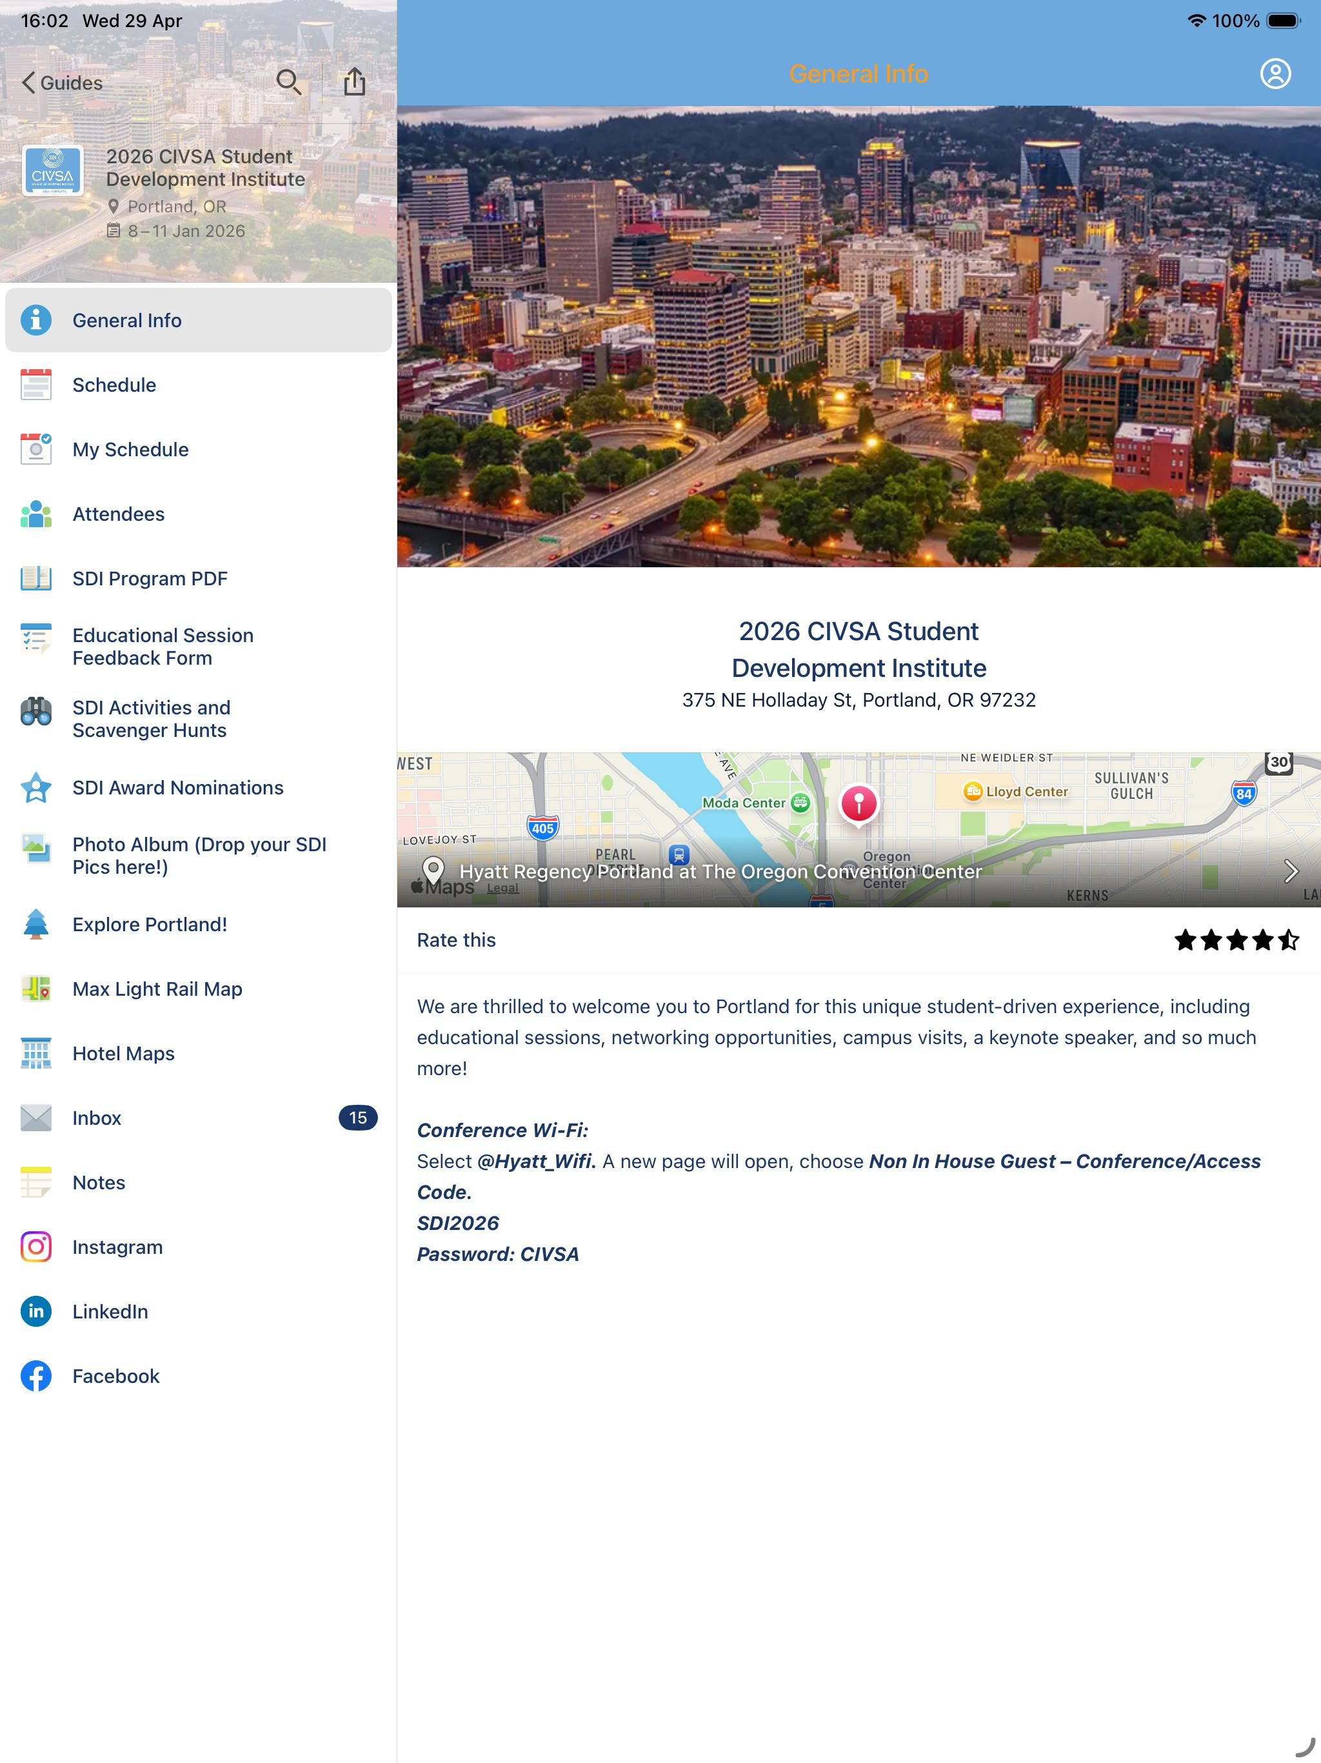Select General Info in the sidebar
This screenshot has height=1763, width=1321.
click(199, 321)
